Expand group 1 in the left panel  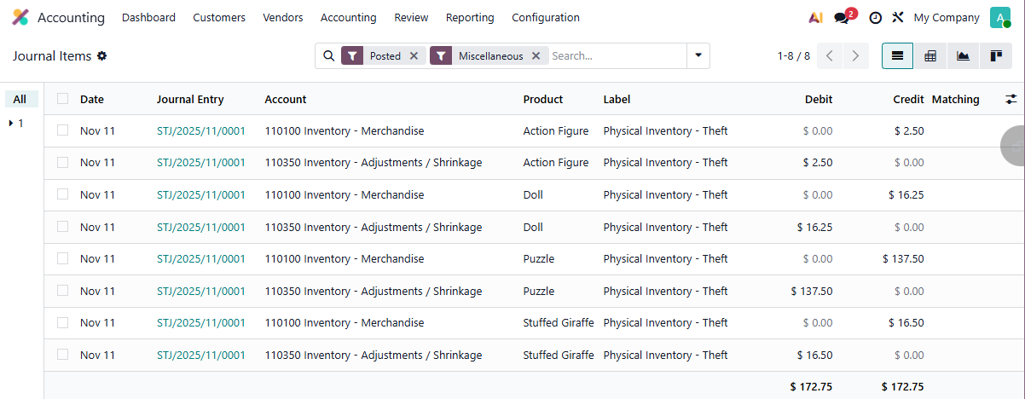(16, 124)
